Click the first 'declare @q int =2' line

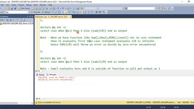point(53,27)
